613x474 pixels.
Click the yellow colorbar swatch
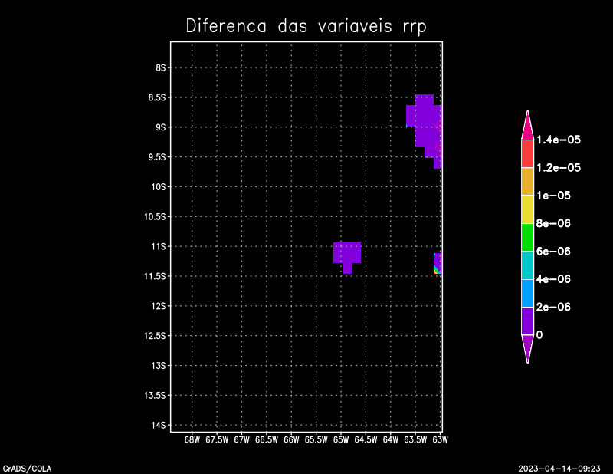click(527, 209)
